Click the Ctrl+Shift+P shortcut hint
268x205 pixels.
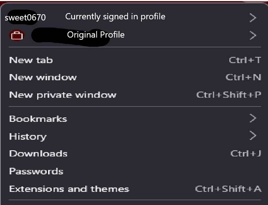(229, 95)
